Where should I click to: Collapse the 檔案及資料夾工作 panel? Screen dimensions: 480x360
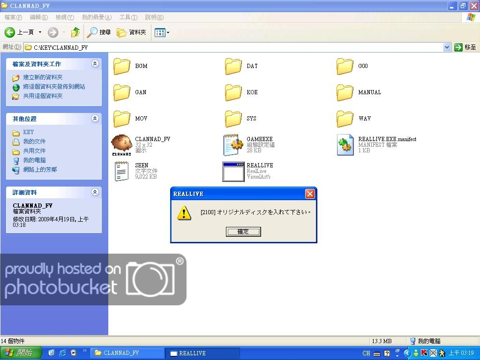pos(95,64)
